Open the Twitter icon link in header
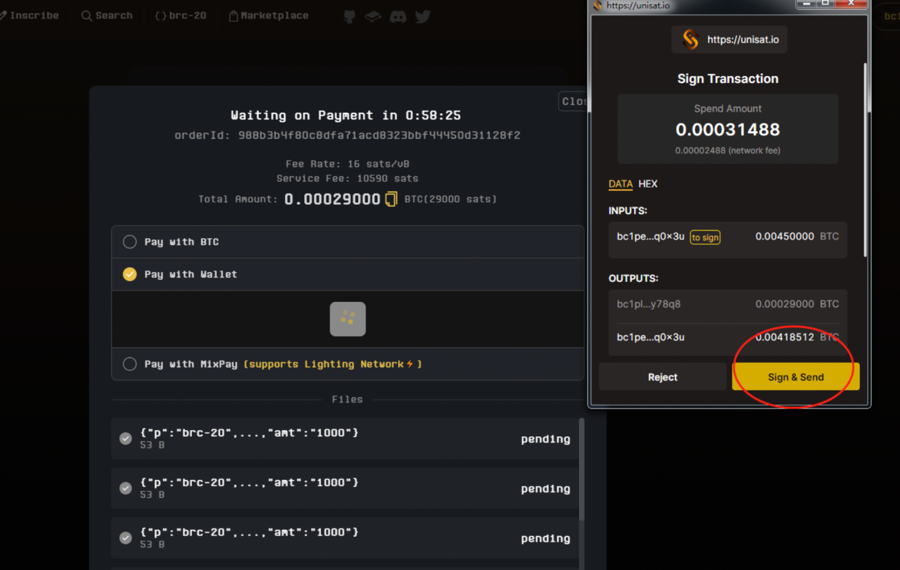900x570 pixels. (x=423, y=16)
